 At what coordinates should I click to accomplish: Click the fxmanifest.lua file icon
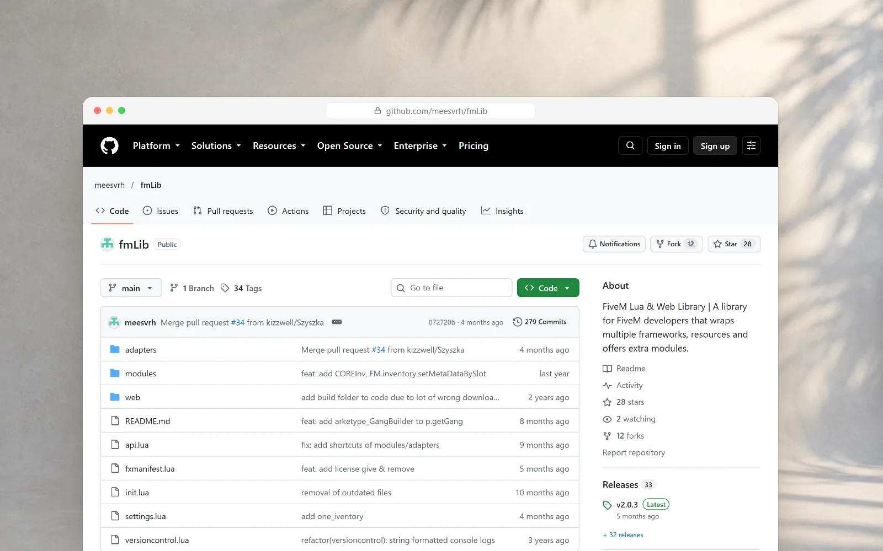115,468
